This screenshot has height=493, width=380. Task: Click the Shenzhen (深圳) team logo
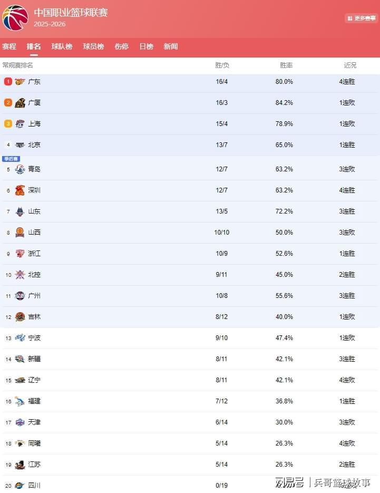[x=20, y=190]
